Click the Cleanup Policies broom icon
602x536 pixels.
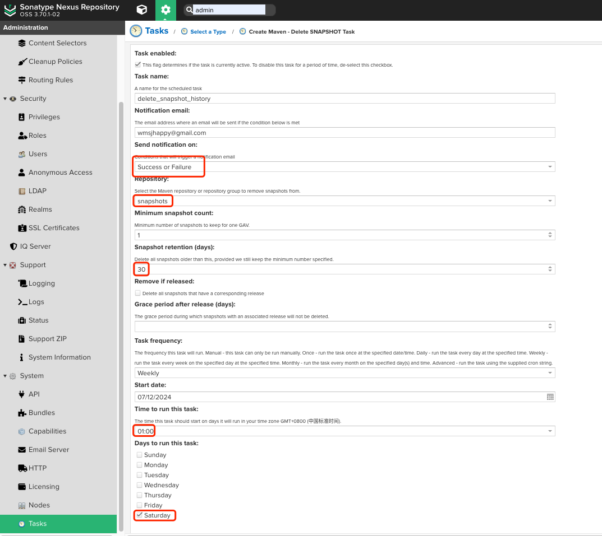(x=22, y=62)
